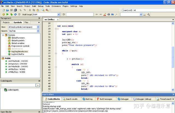The height and width of the screenshot is (113, 175).
Task: Click the green Run arrow icon
Action: pos(7,14)
